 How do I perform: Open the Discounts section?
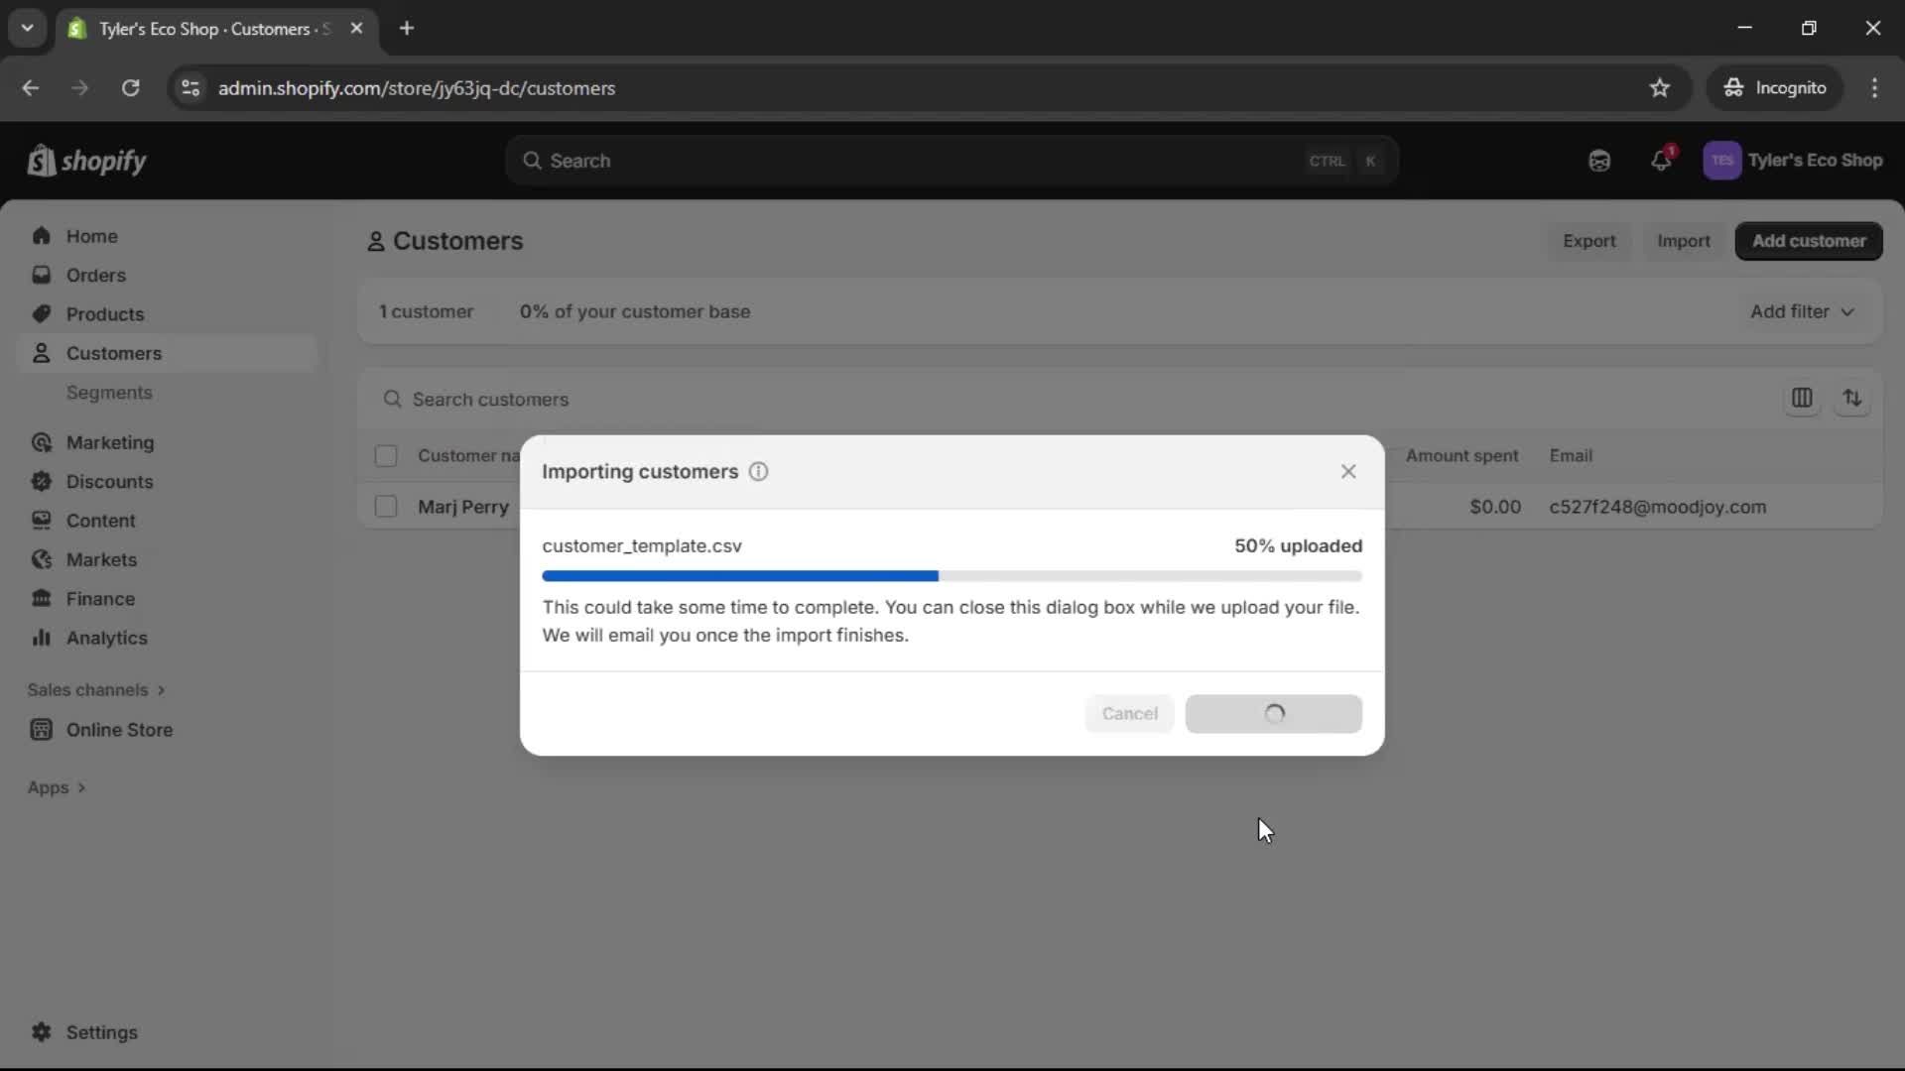110,481
